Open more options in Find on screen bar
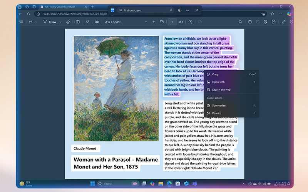The image size is (308, 192). click(x=187, y=10)
